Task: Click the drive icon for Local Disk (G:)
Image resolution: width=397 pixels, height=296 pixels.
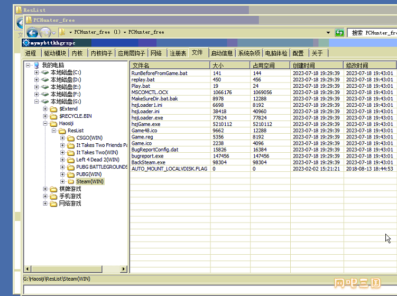Action: 45,101
